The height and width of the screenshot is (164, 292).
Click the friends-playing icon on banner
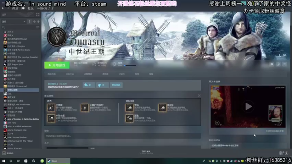click(280, 55)
